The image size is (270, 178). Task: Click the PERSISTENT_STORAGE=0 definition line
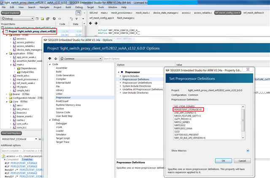pos(188,109)
